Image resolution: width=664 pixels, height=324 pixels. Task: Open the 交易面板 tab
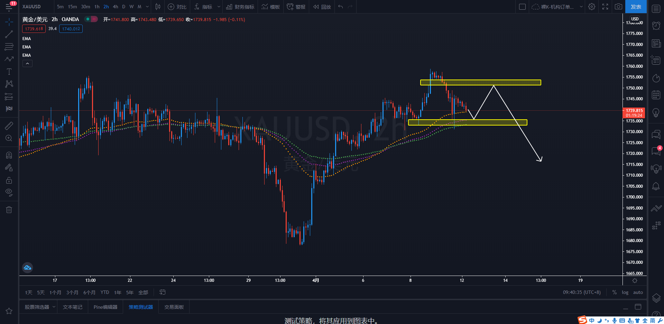click(174, 307)
